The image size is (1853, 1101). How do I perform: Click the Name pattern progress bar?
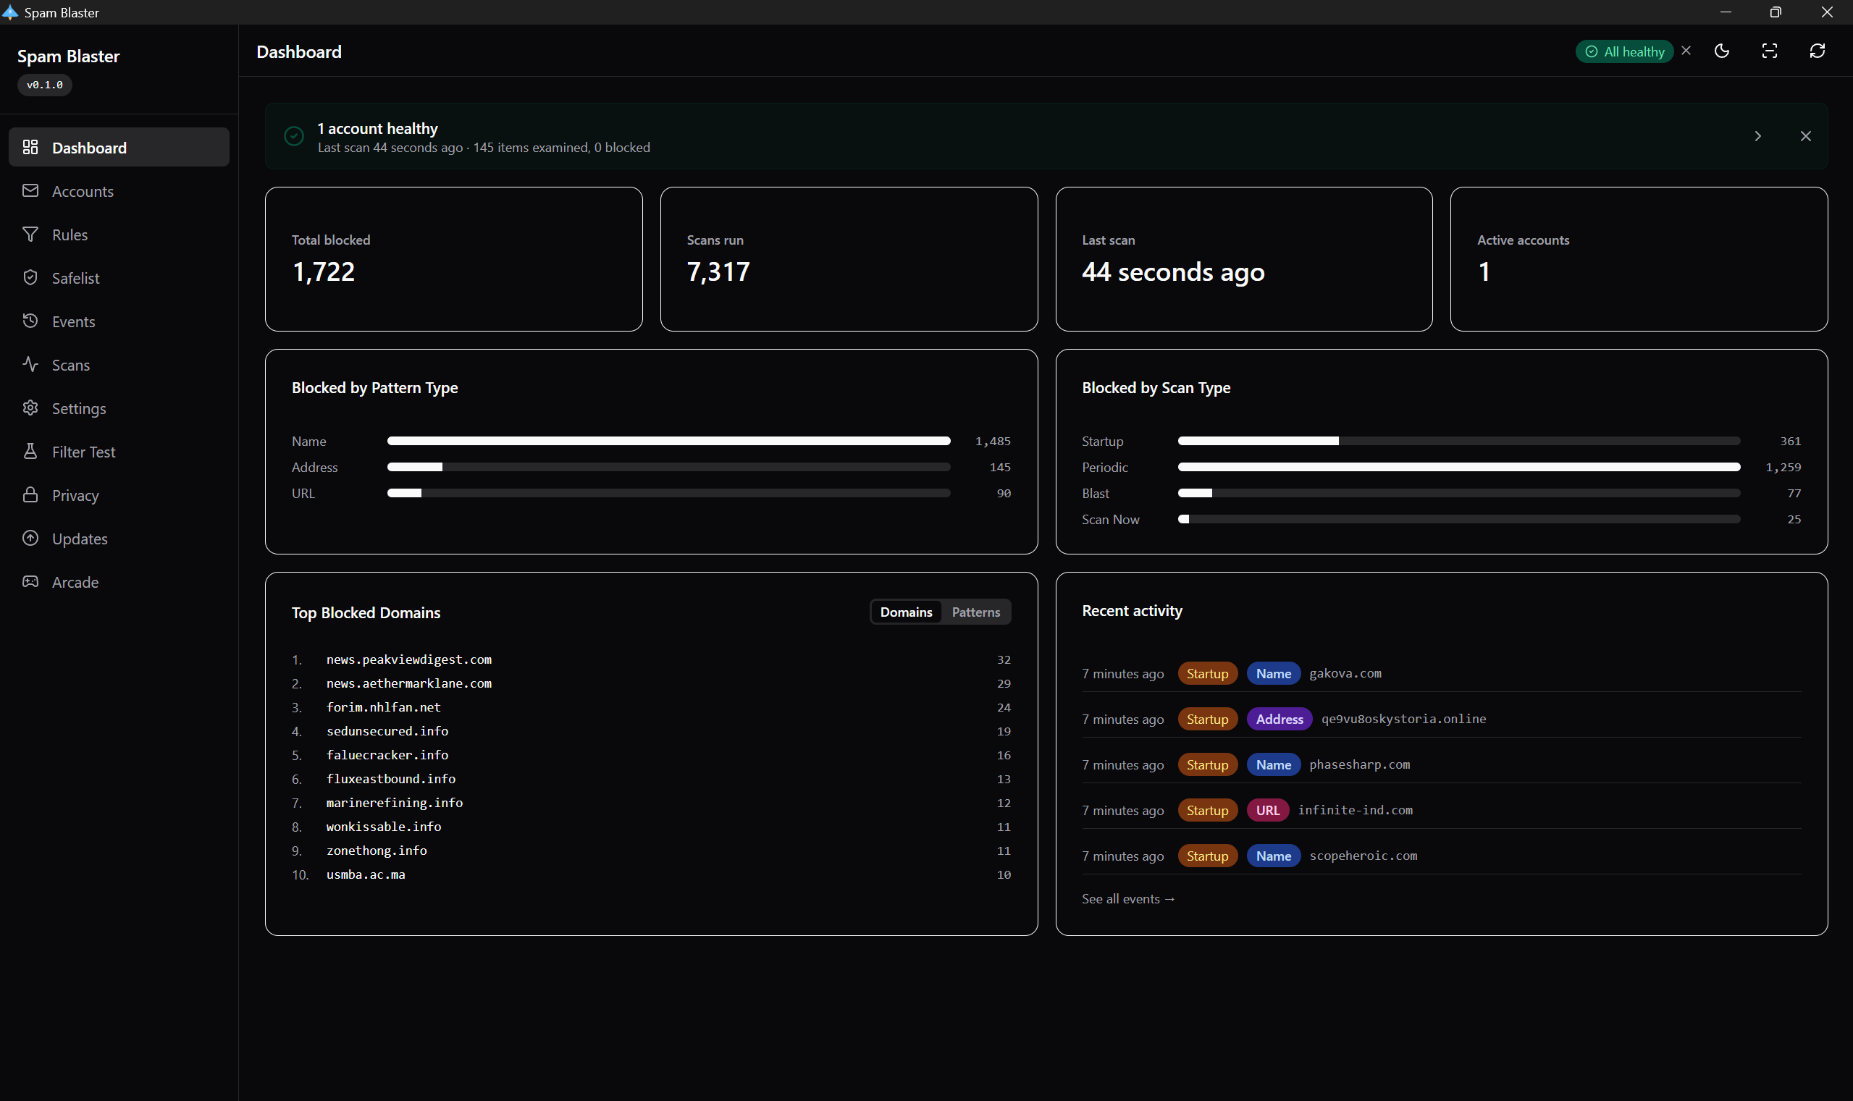(x=668, y=441)
